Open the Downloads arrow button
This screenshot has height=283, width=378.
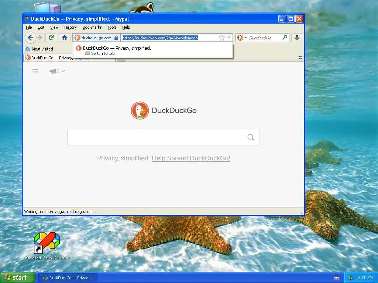click(297, 38)
